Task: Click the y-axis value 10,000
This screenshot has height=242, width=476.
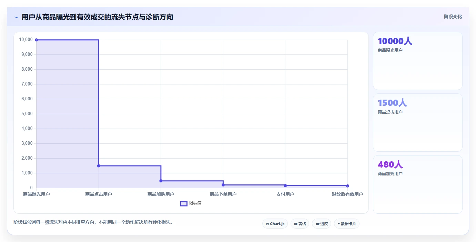Action: (x=26, y=40)
